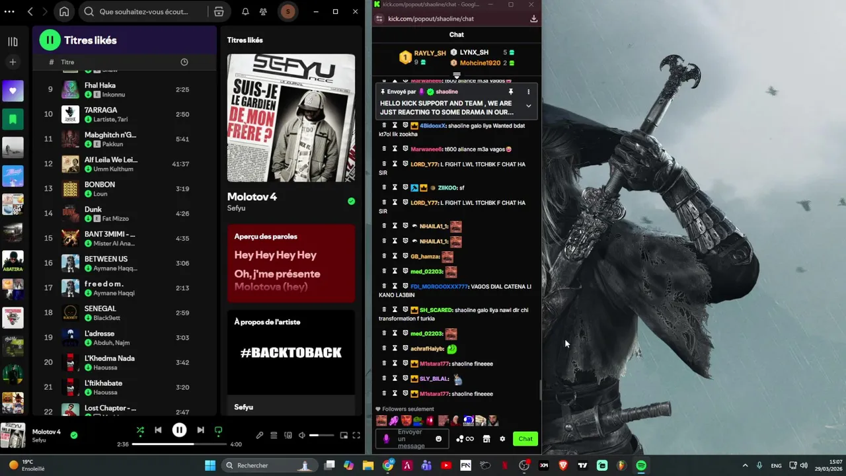Open the Friend Activity people icon
The width and height of the screenshot is (846, 476).
point(264,12)
